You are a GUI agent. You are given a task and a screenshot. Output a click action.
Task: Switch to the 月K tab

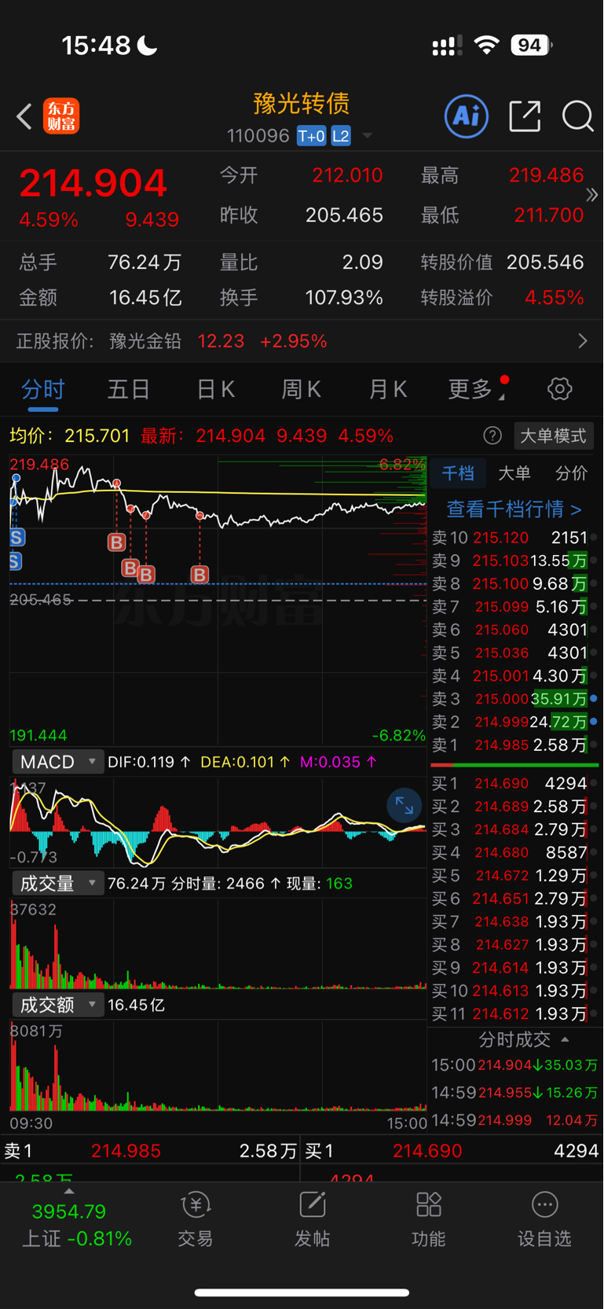(x=388, y=388)
